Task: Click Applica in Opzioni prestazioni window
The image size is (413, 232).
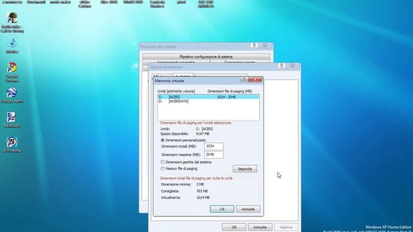Action: pyautogui.click(x=286, y=227)
